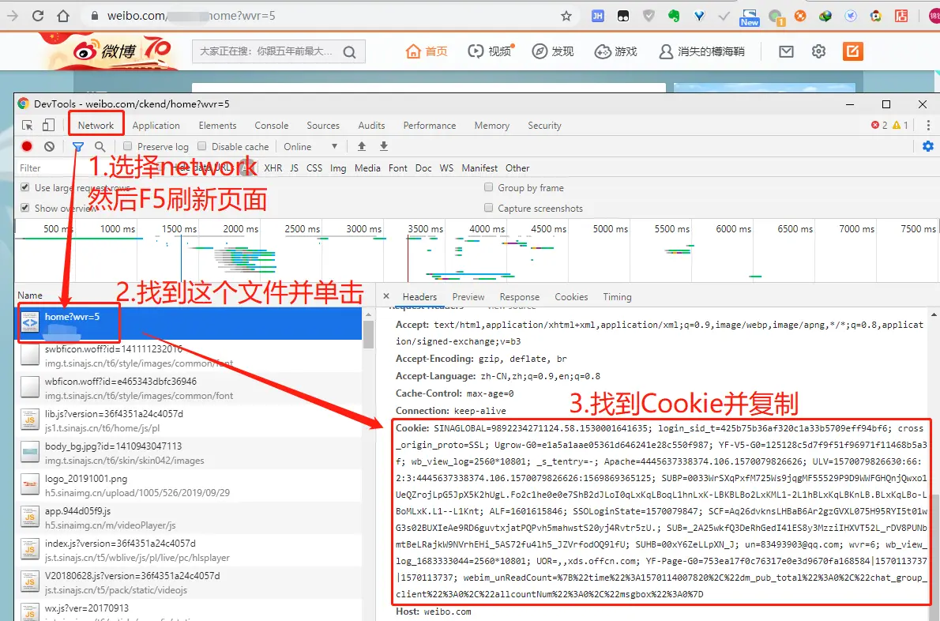Import HAR file upload arrow icon
Viewport: 940px width, 621px height.
[x=362, y=146]
